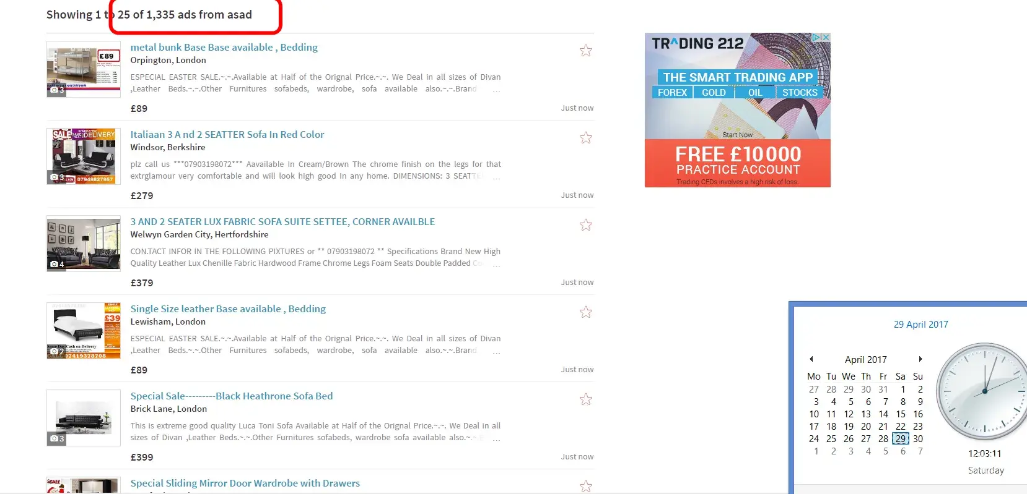The width and height of the screenshot is (1027, 494).
Task: View metal bunk bed thumbnail image
Action: [x=84, y=69]
